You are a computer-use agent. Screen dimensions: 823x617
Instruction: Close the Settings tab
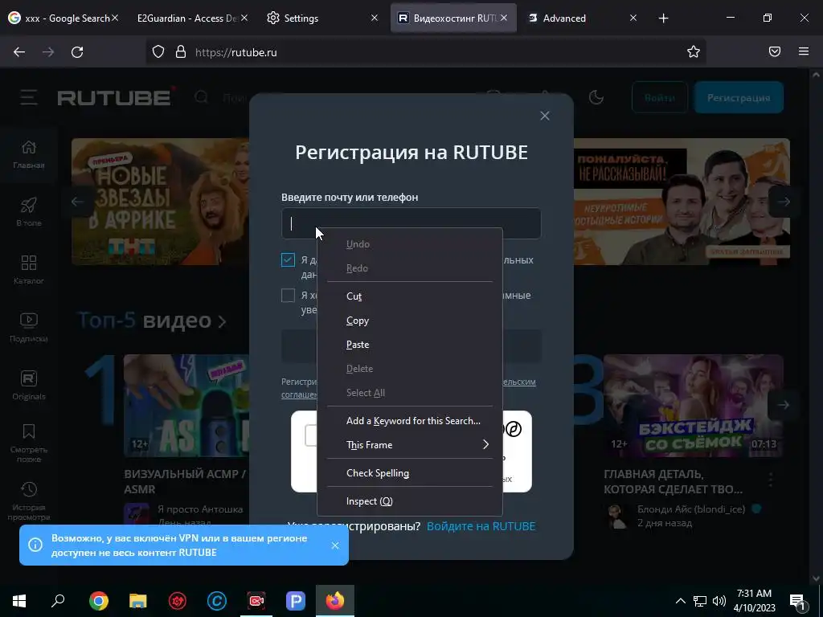[375, 18]
